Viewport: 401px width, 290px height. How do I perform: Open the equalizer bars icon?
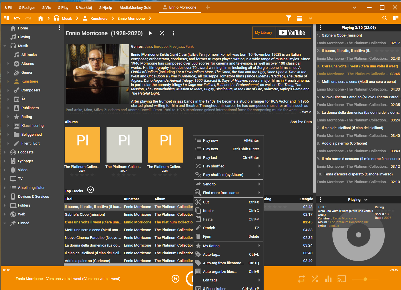pos(328,279)
